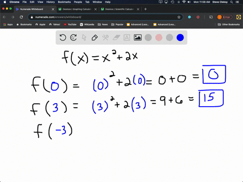This screenshot has width=243, height=182.
Task: Close the Numerade Whiteboard tab
Action: coord(53,9)
